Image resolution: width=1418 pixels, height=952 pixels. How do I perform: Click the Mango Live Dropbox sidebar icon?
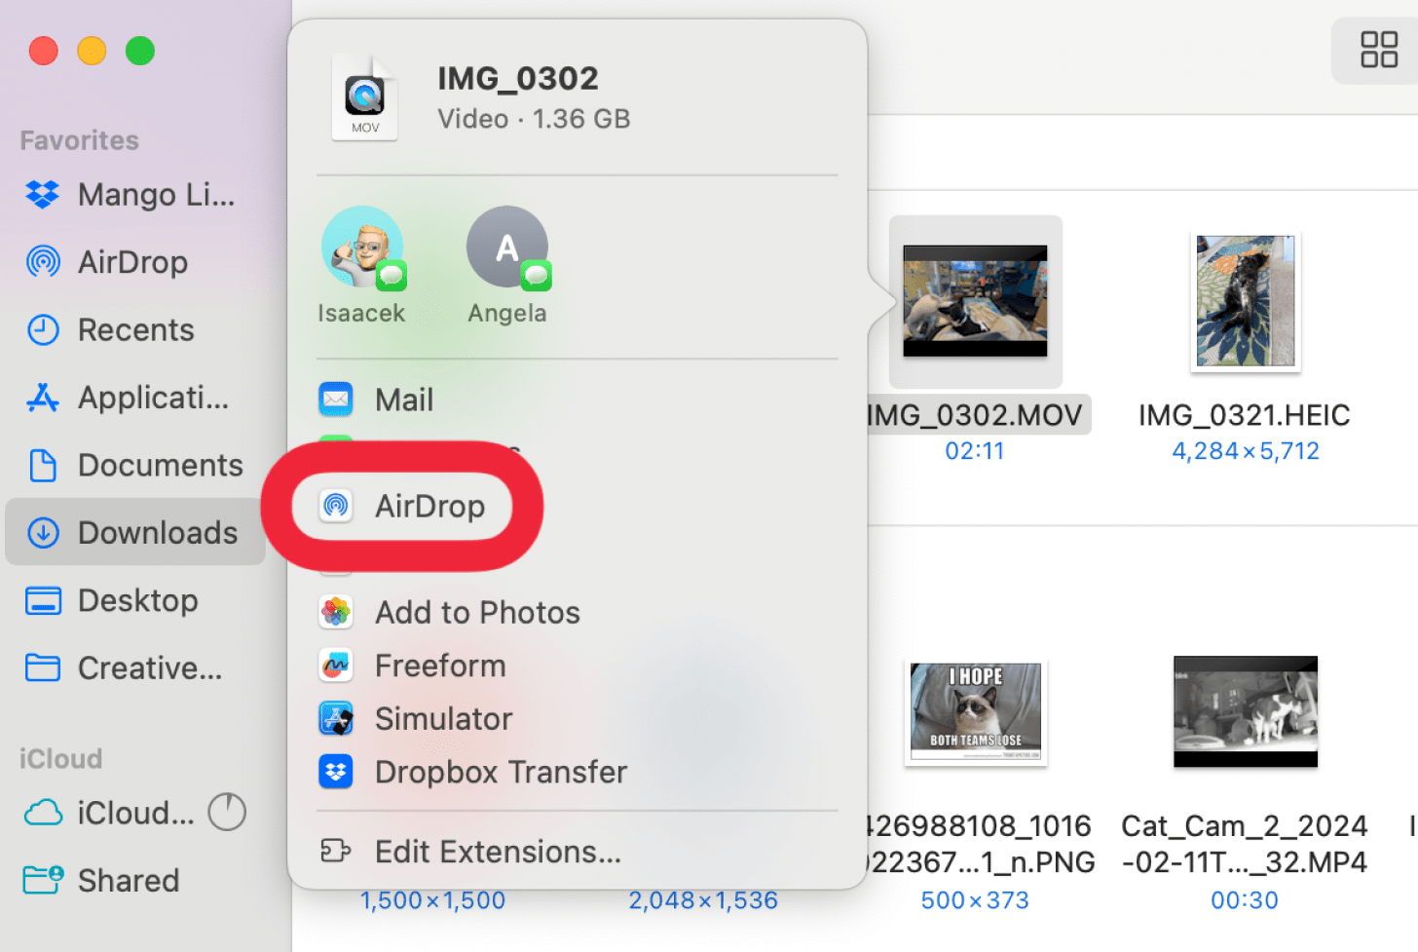coord(156,194)
